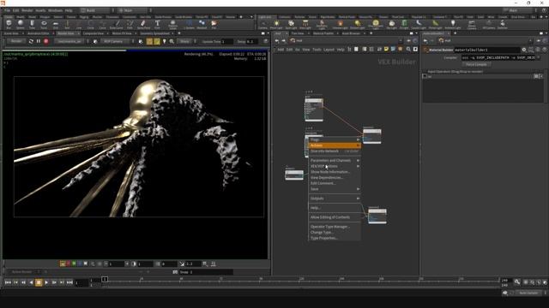The width and height of the screenshot is (549, 308).
Task: Click the Render button
Action: [16, 41]
